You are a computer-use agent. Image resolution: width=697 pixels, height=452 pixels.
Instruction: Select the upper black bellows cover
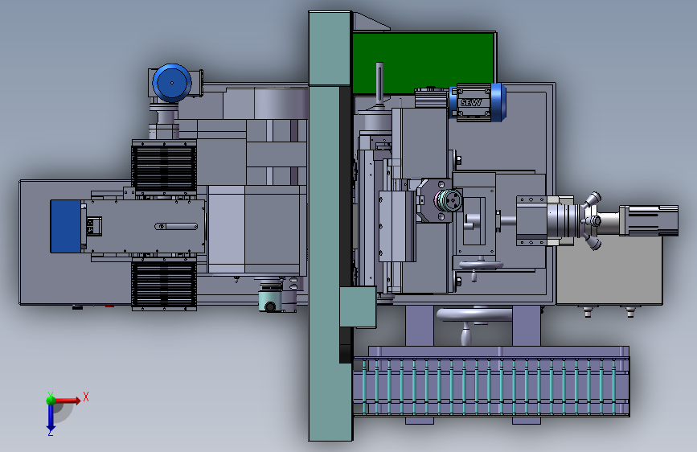coord(164,167)
